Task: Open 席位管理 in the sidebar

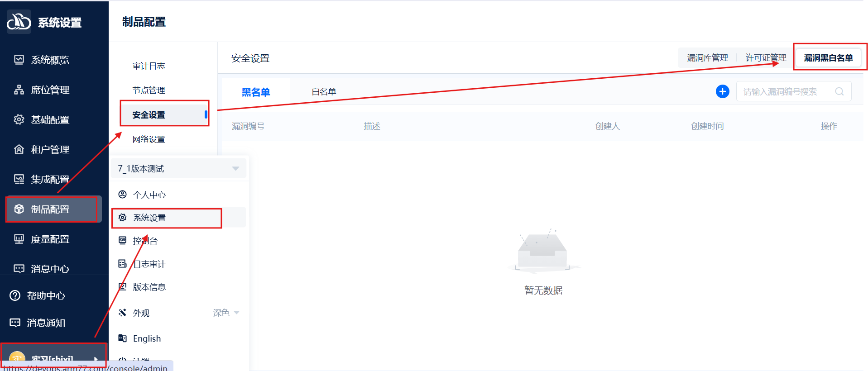Action: (50, 90)
